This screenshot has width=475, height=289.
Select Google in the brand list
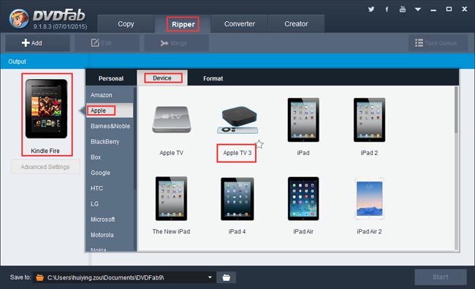(x=110, y=173)
